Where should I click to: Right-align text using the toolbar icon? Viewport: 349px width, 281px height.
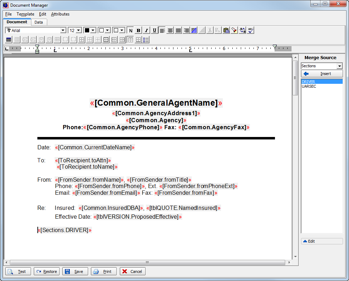pos(186,30)
